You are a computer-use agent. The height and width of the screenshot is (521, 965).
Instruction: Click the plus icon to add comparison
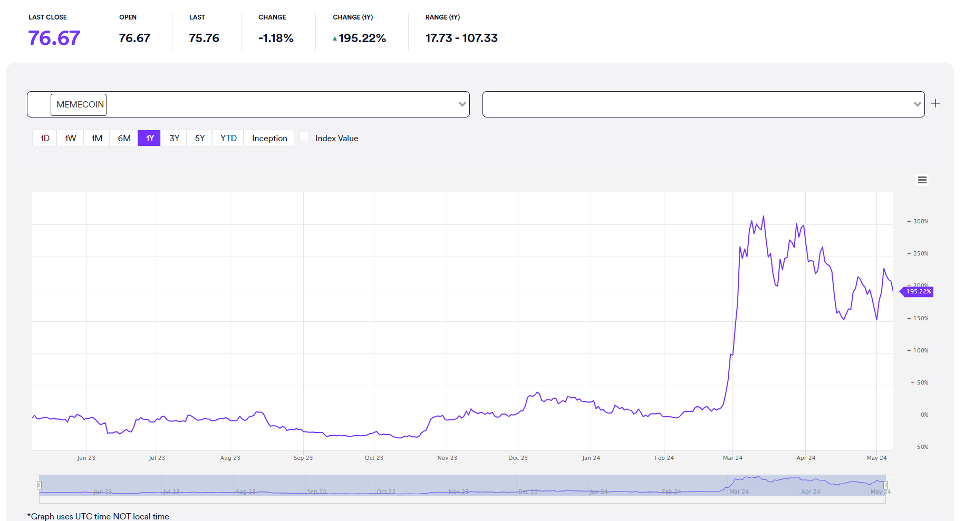click(935, 104)
